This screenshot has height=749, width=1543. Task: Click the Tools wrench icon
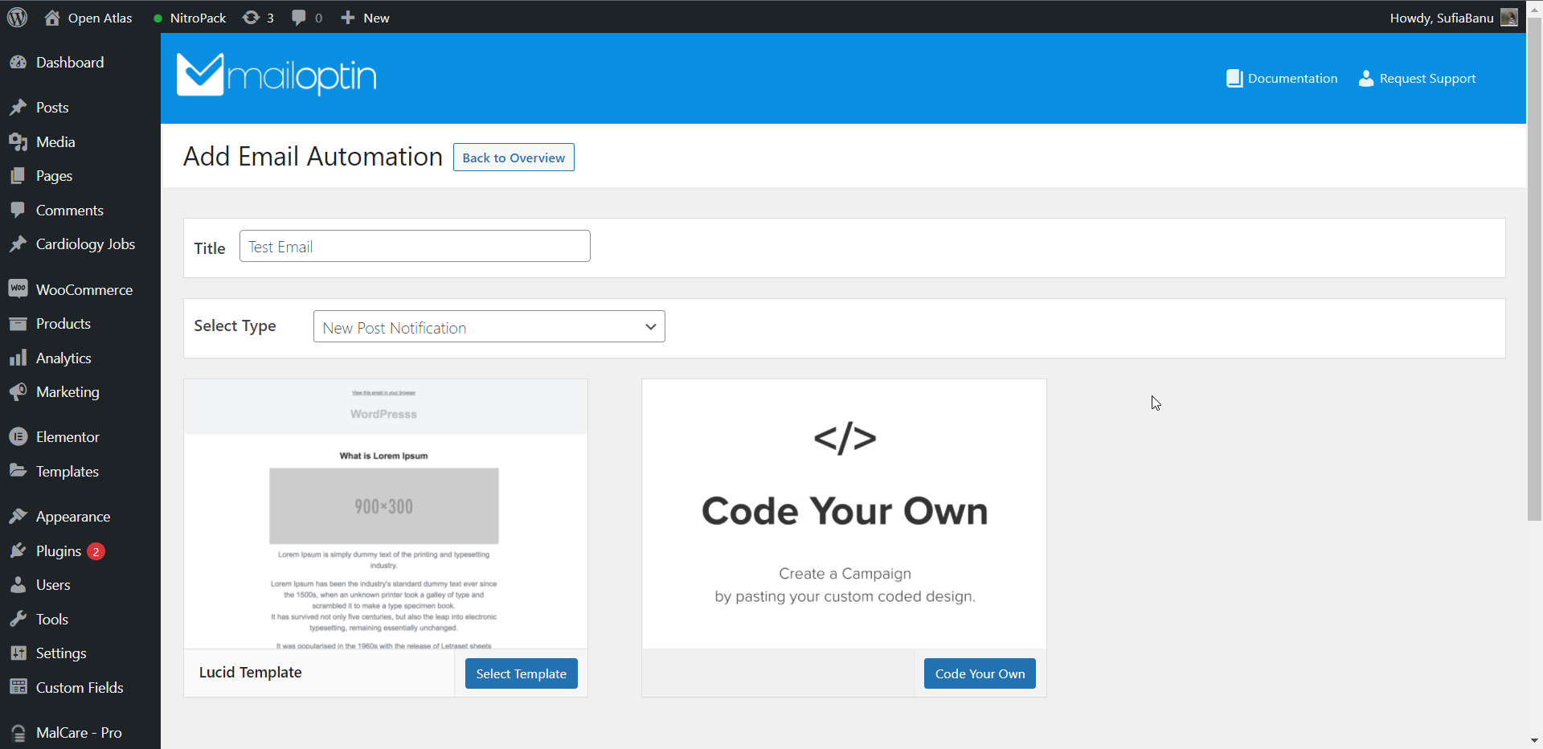point(18,620)
